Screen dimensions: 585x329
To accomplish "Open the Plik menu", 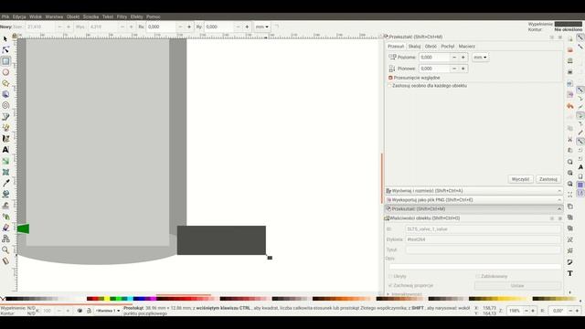I will [x=5, y=16].
